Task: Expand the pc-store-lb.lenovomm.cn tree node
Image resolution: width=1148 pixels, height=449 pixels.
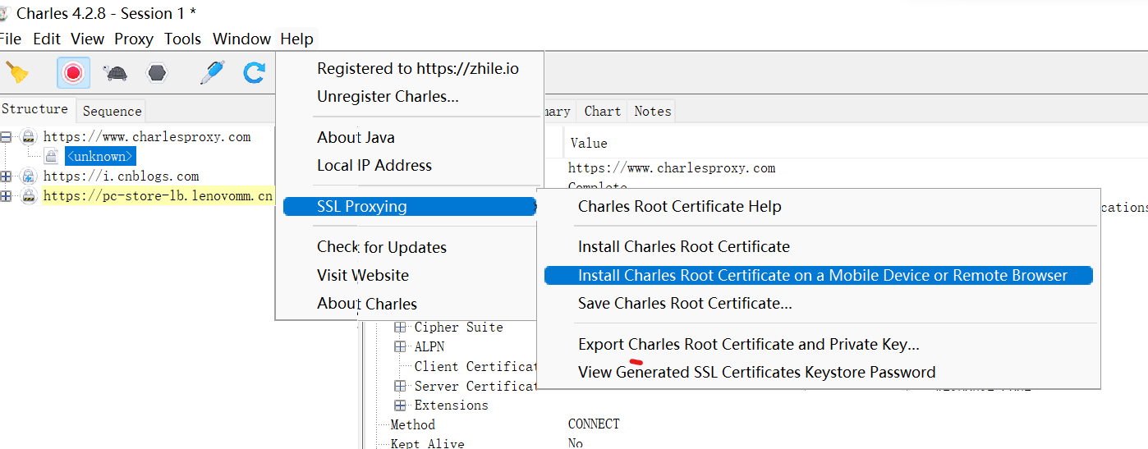Action: click(7, 196)
